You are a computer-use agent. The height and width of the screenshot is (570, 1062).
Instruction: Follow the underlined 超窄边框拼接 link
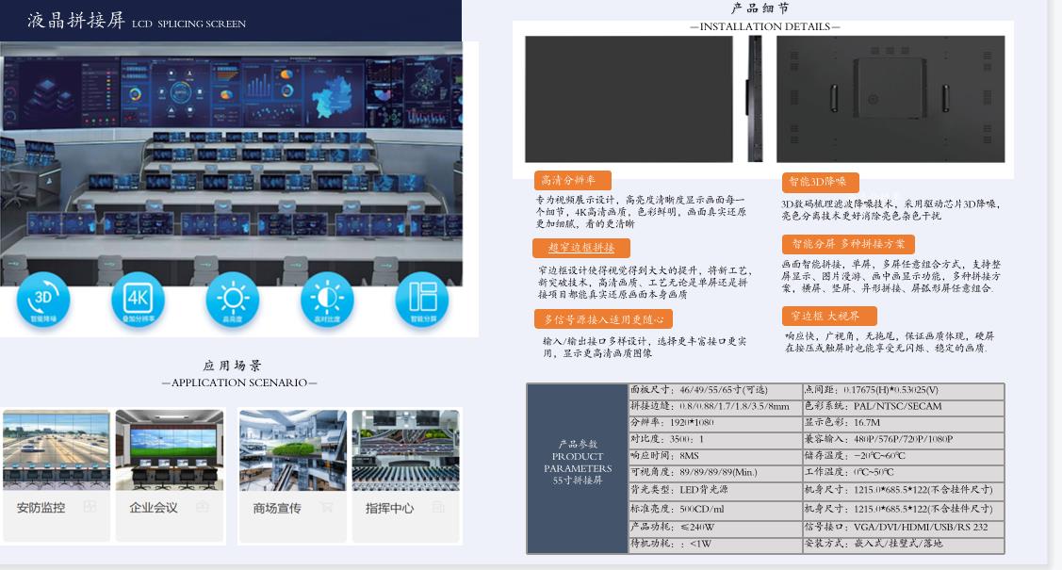pos(581,248)
